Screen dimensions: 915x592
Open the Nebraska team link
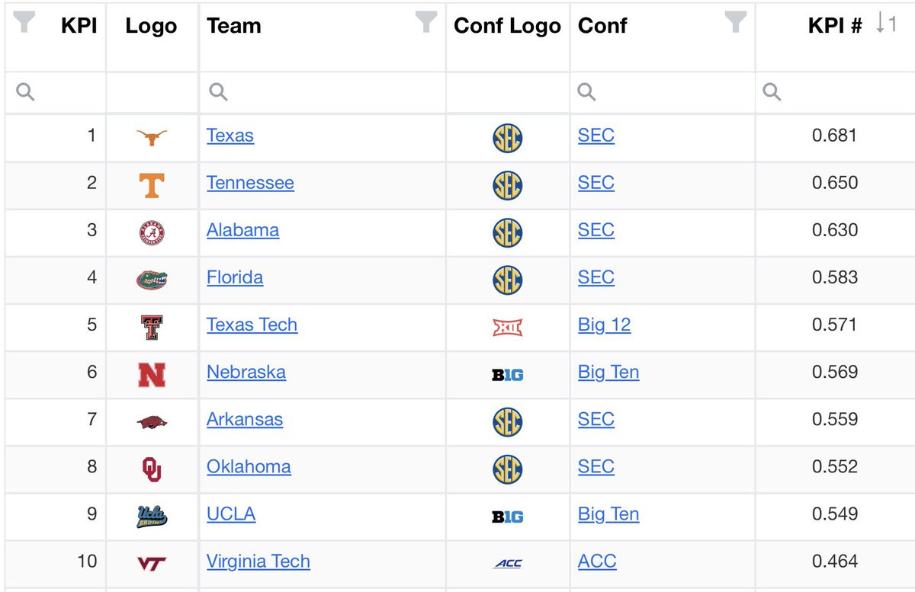tap(246, 372)
